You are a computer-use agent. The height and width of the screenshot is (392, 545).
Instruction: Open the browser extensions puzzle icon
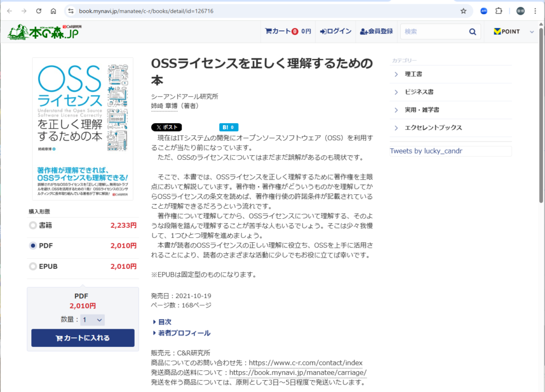point(499,11)
